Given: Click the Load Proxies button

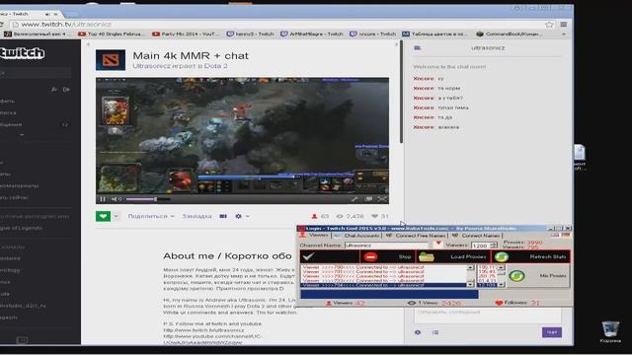Looking at the screenshot, I should (x=452, y=256).
